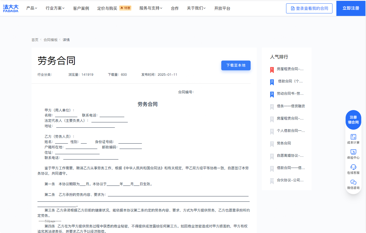
Task: Click the grey rank 10 bookmark badge
Action: (x=272, y=181)
